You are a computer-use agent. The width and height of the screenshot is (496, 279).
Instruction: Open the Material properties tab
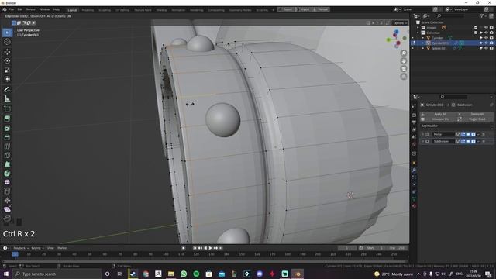coord(414,206)
